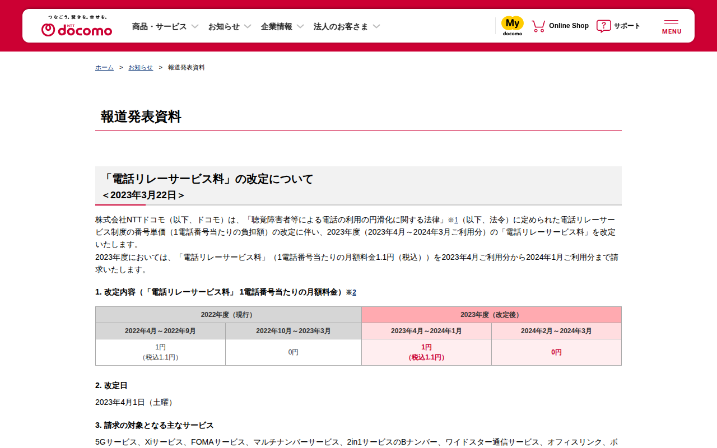Expand the お知らせ dropdown chevron
The width and height of the screenshot is (717, 448).
click(248, 26)
